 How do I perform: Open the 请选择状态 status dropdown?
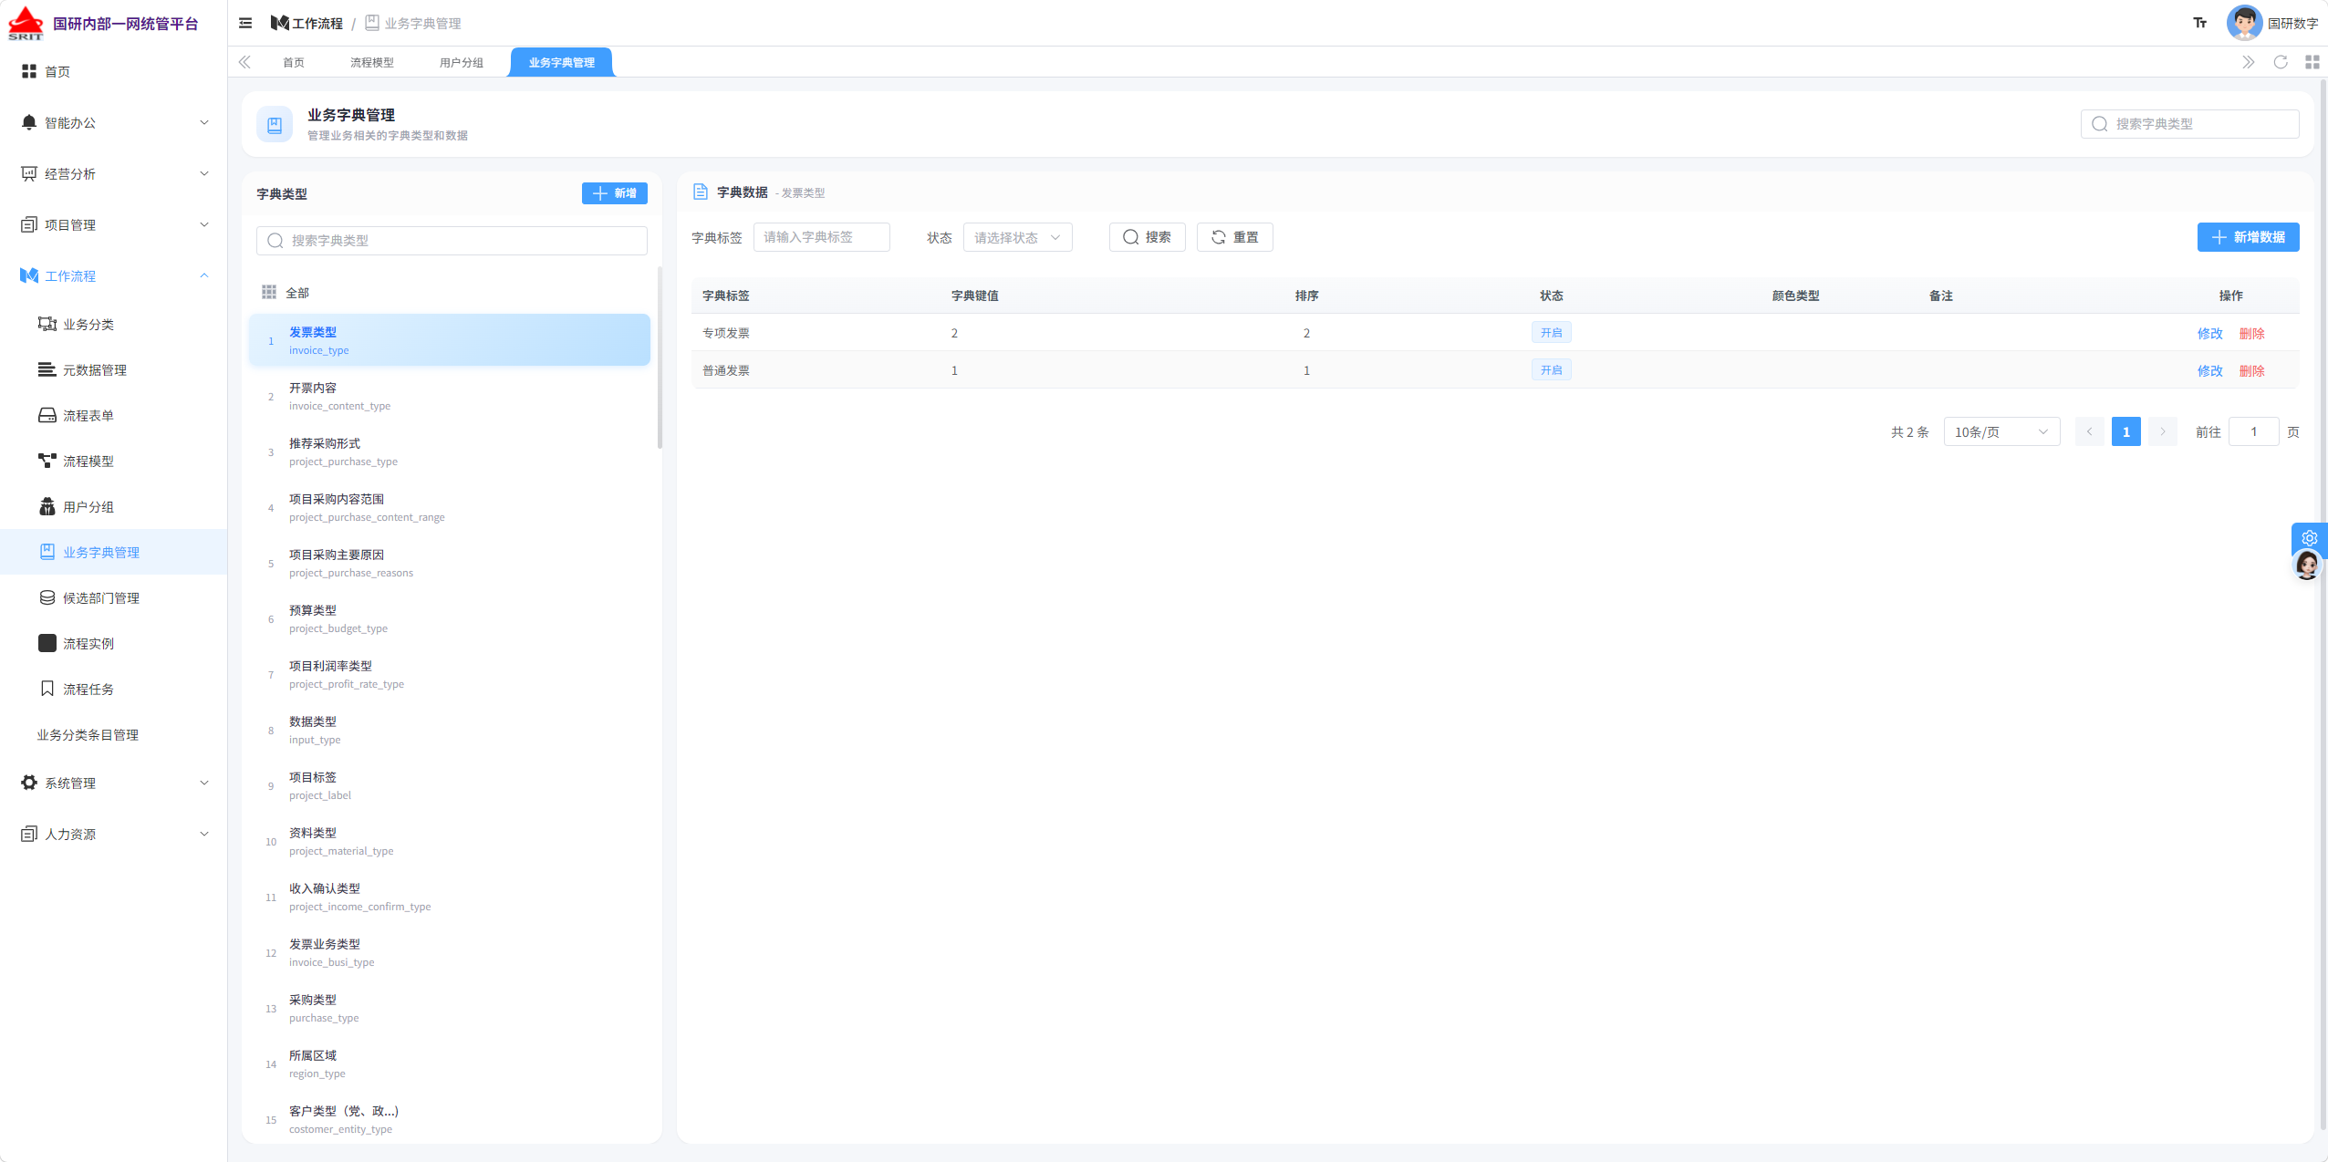pos(1017,237)
